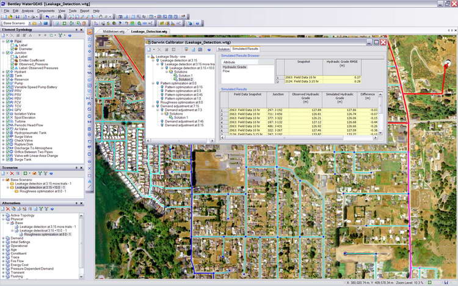Select Solution 2 in calibrator tree
The image size is (458, 286).
[186, 79]
